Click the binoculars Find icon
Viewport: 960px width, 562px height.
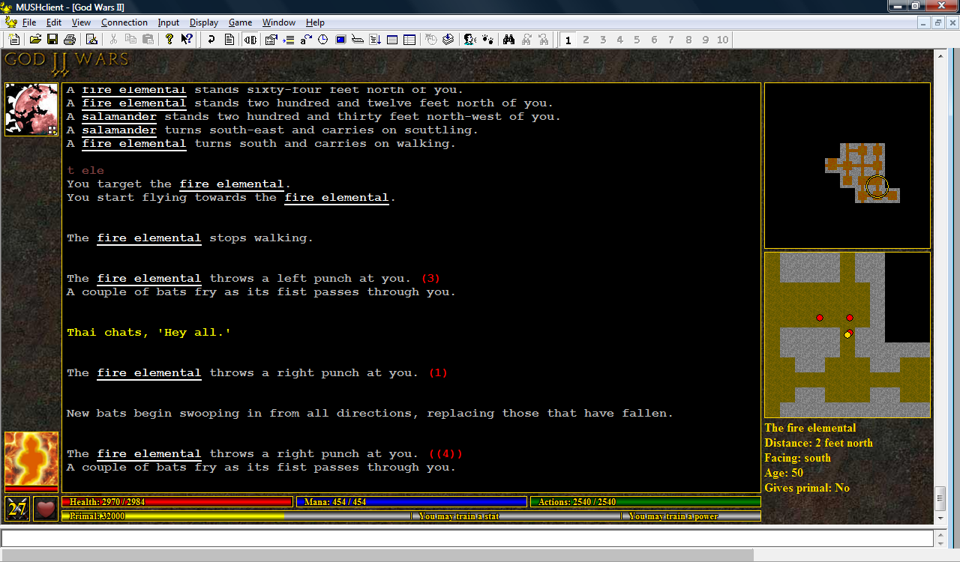click(508, 40)
